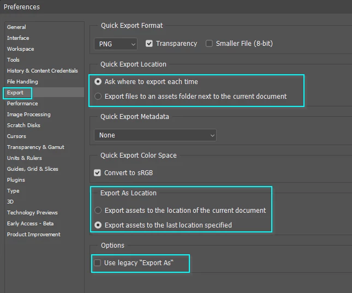Viewport: 352px width, 293px height.
Task: Switch to Interface preferences
Action: click(18, 38)
